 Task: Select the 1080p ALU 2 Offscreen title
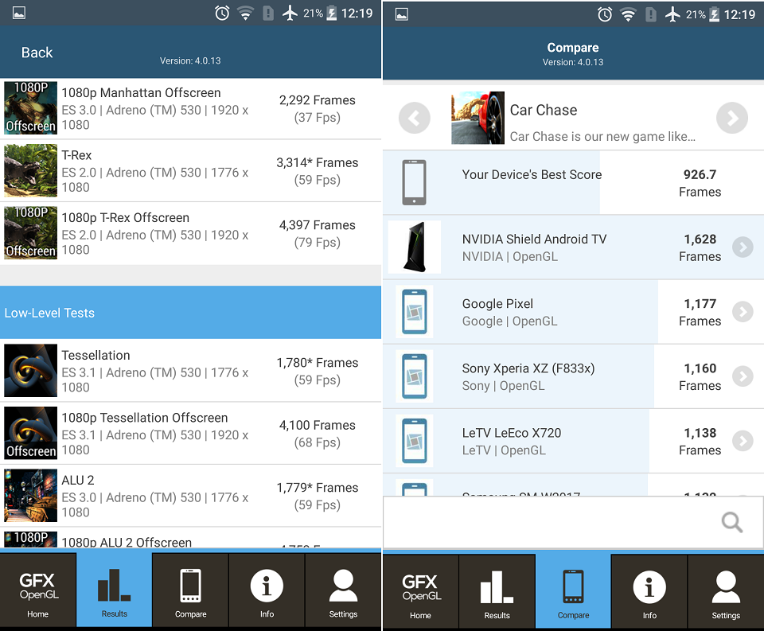pyautogui.click(x=127, y=543)
